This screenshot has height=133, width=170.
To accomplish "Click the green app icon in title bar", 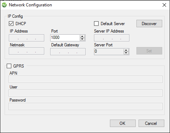I will pos(4,5).
